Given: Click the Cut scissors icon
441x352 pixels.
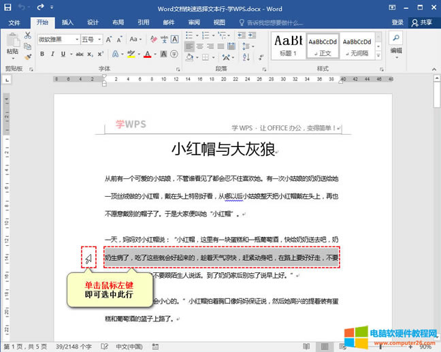Looking at the screenshot, I should click(28, 35).
